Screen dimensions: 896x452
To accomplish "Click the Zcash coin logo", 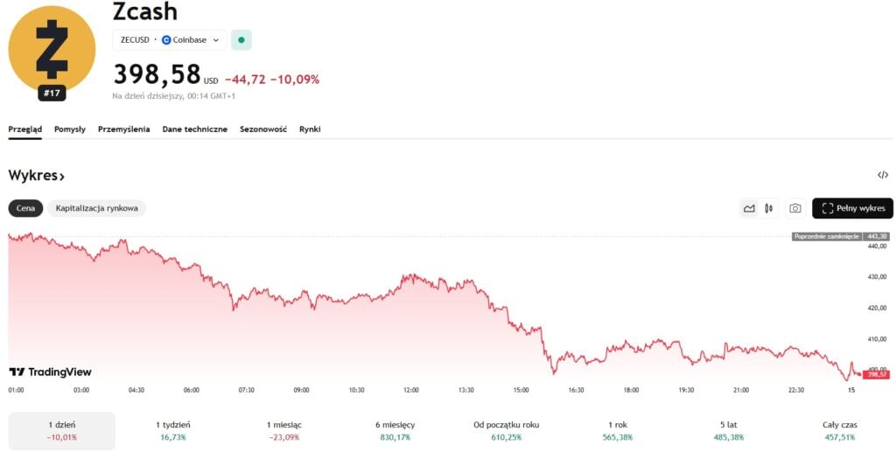I will click(x=52, y=49).
